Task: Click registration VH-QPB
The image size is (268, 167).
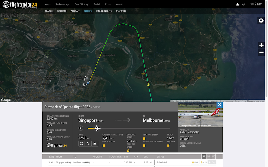Action: 184,139
